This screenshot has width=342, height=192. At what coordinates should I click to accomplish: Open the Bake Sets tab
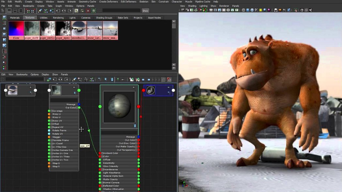(123, 18)
